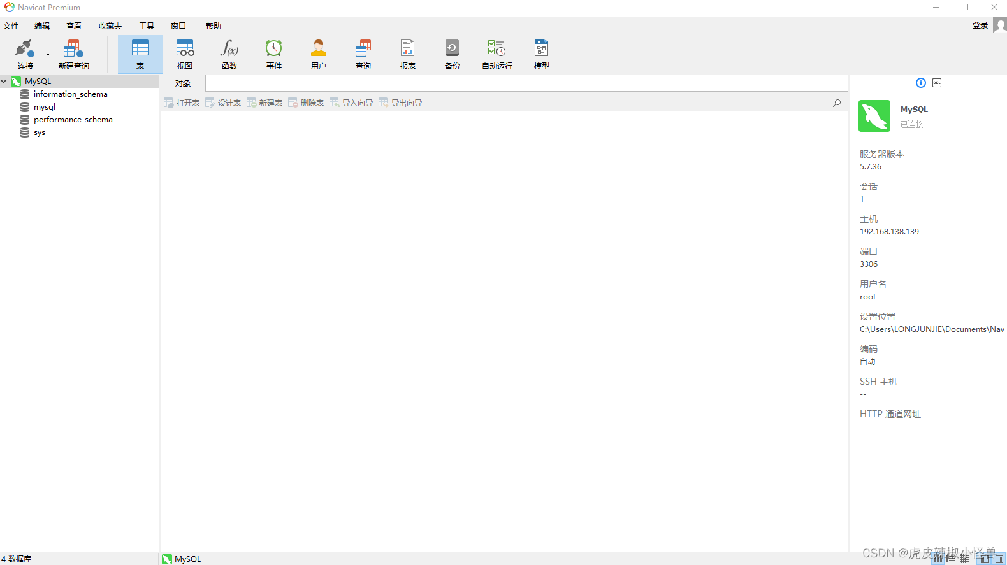Start the 导入向导 (Import Wizard)

351,103
